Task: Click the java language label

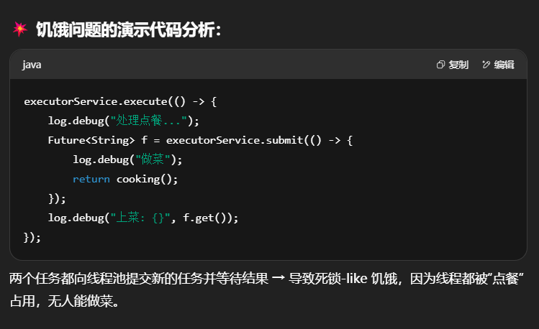Action: tap(32, 65)
